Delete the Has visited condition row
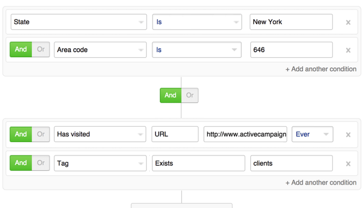The height and width of the screenshot is (208, 364). 348,135
